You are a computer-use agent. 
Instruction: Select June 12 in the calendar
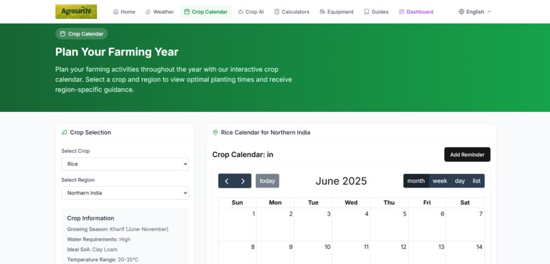pyautogui.click(x=389, y=252)
